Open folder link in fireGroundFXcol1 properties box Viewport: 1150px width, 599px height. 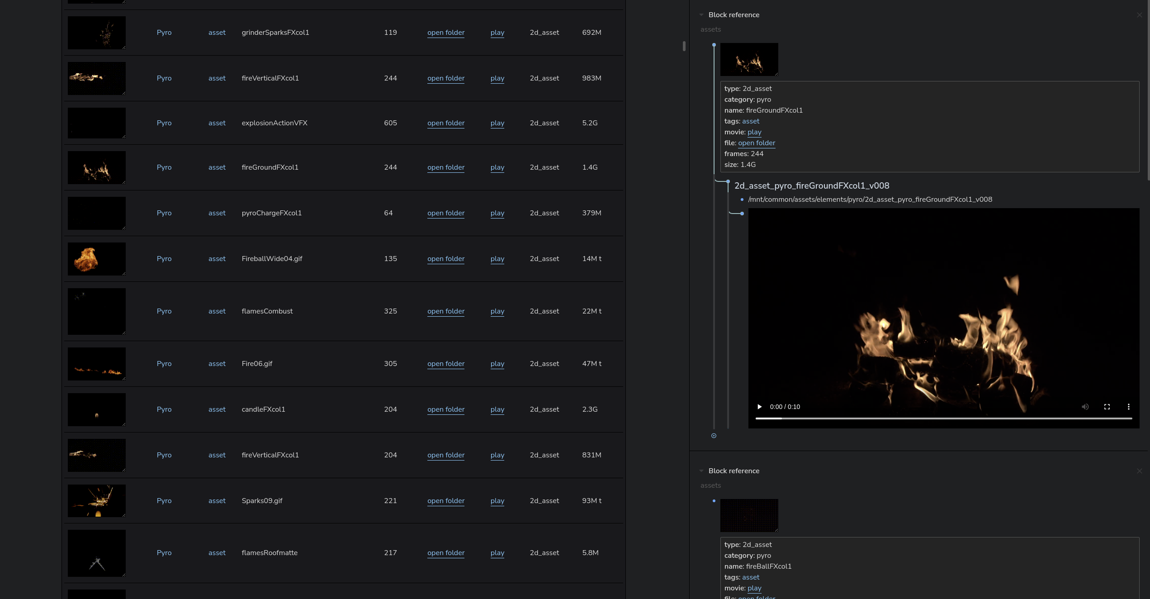coord(756,143)
